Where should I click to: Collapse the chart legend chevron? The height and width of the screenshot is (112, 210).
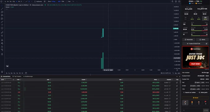(x=7, y=9)
